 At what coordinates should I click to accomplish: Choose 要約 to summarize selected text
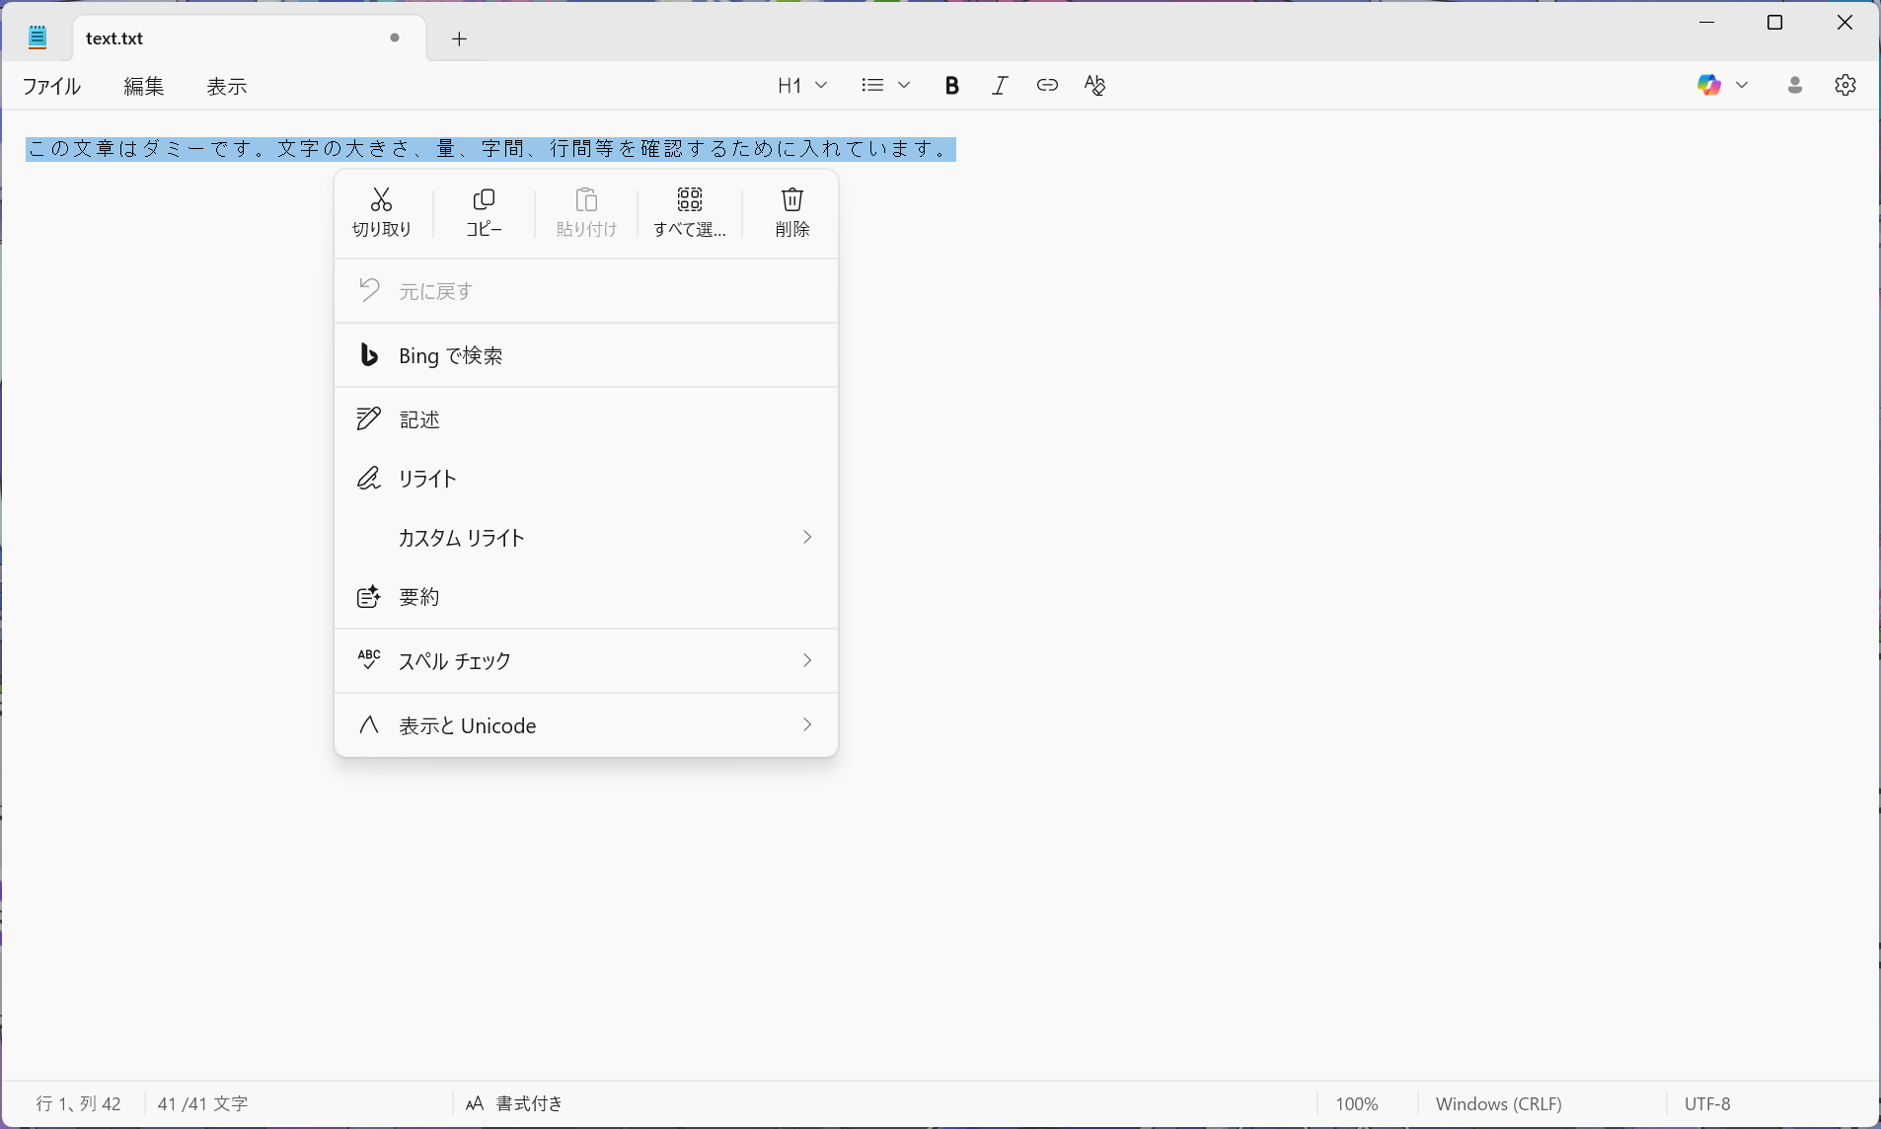tap(586, 597)
